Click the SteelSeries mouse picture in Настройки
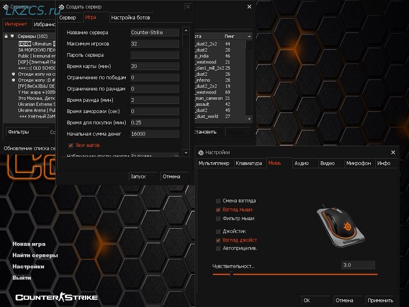 click(x=340, y=226)
